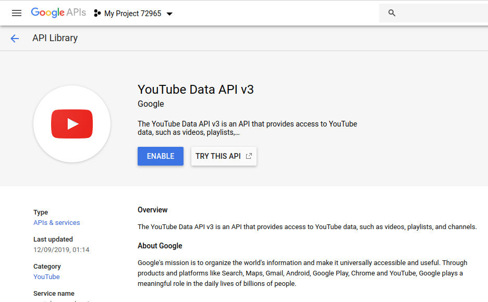The height and width of the screenshot is (302, 488).
Task: Click the Service name label
Action: click(x=54, y=293)
